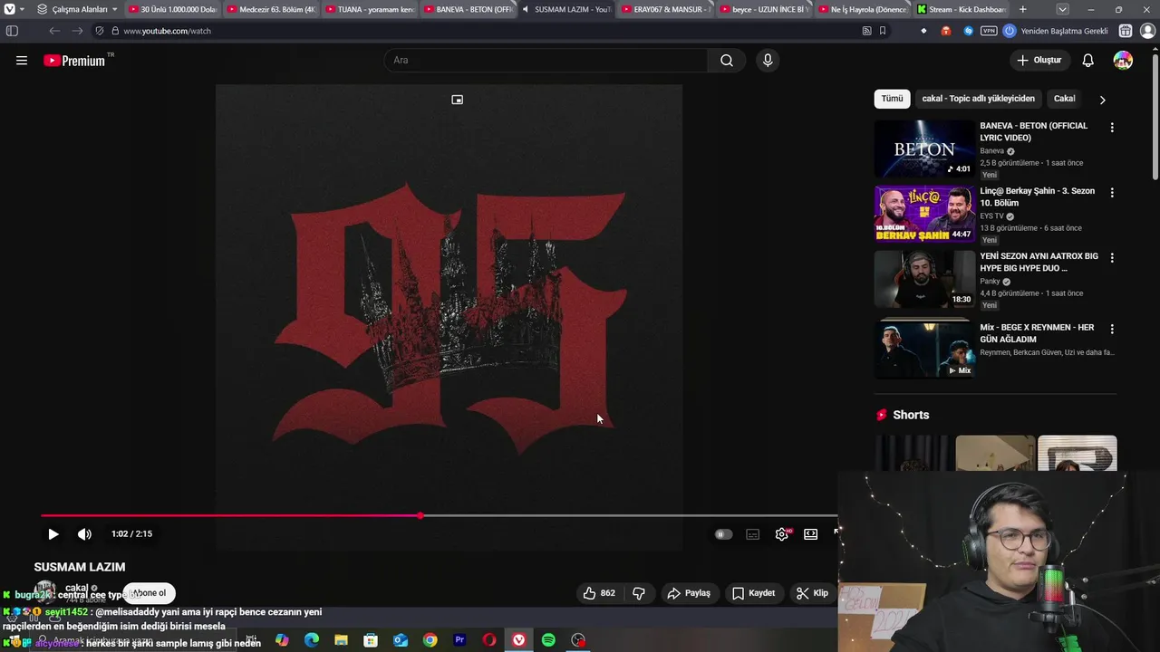The image size is (1160, 652).
Task: Open BANEVA - BETON video thumbnail
Action: [924, 149]
